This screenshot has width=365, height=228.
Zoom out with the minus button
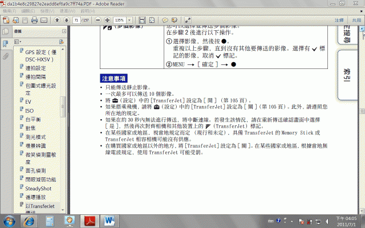pyautogui.click(x=98, y=21)
